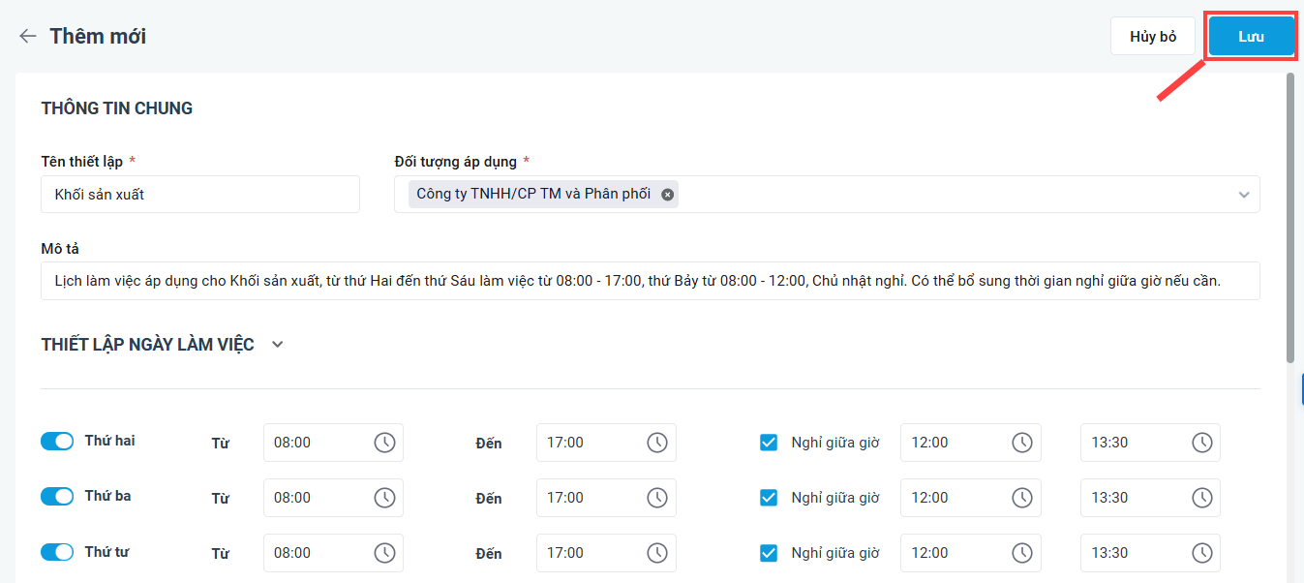Collapse the Thiết lập ngày làm việc section
The height and width of the screenshot is (583, 1304).
point(278,345)
